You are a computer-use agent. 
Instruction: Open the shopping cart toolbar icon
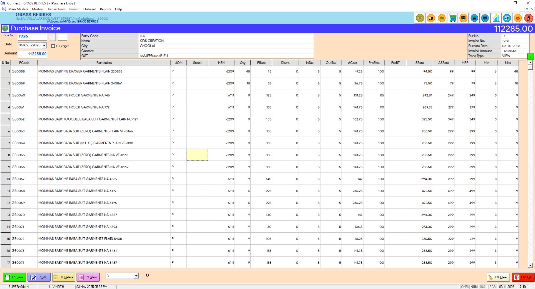point(453,18)
